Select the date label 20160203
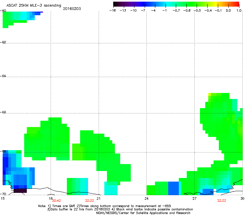This screenshot has height=215, width=245. pos(72,9)
